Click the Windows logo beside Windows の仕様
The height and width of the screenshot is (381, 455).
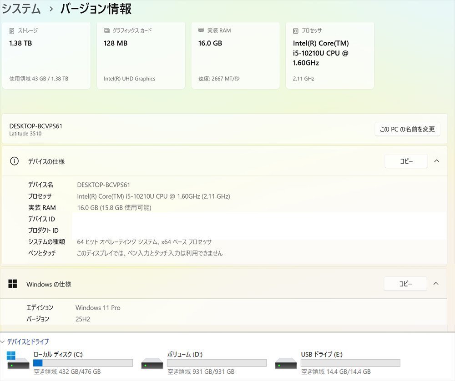13,284
